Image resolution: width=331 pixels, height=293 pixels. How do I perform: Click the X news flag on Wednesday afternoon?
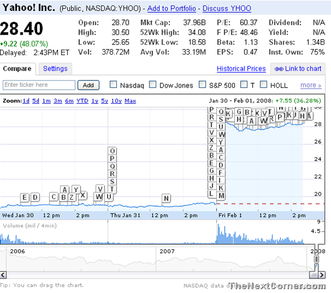(x=83, y=195)
